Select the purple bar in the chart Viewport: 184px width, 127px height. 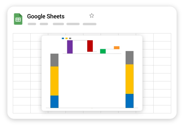coord(70,47)
